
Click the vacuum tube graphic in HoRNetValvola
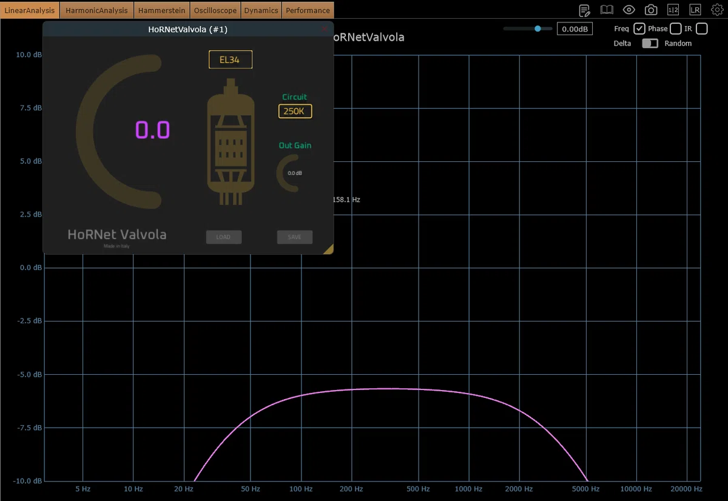[x=231, y=141]
